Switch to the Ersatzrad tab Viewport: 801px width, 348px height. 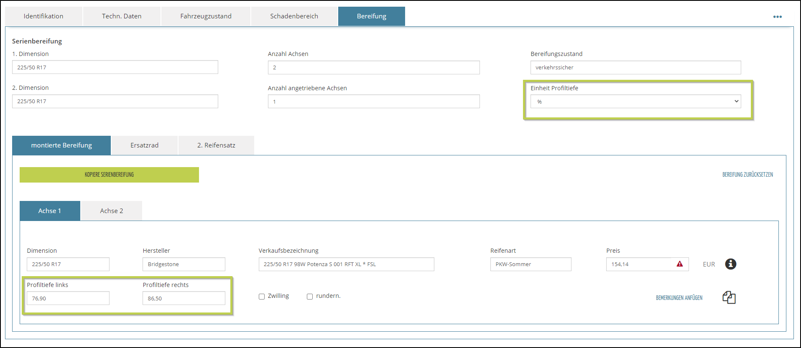tap(144, 145)
